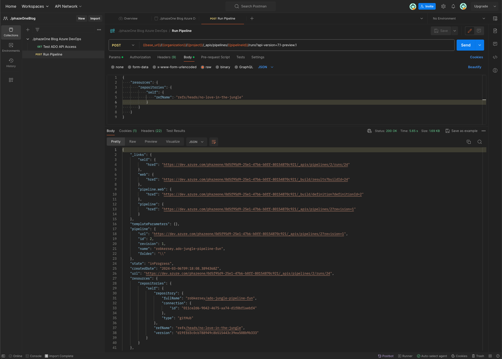Open the Environments sidebar panel

pos(11,48)
